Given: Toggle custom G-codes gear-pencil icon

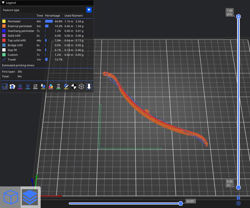Looking at the screenshot, I should [66, 86].
